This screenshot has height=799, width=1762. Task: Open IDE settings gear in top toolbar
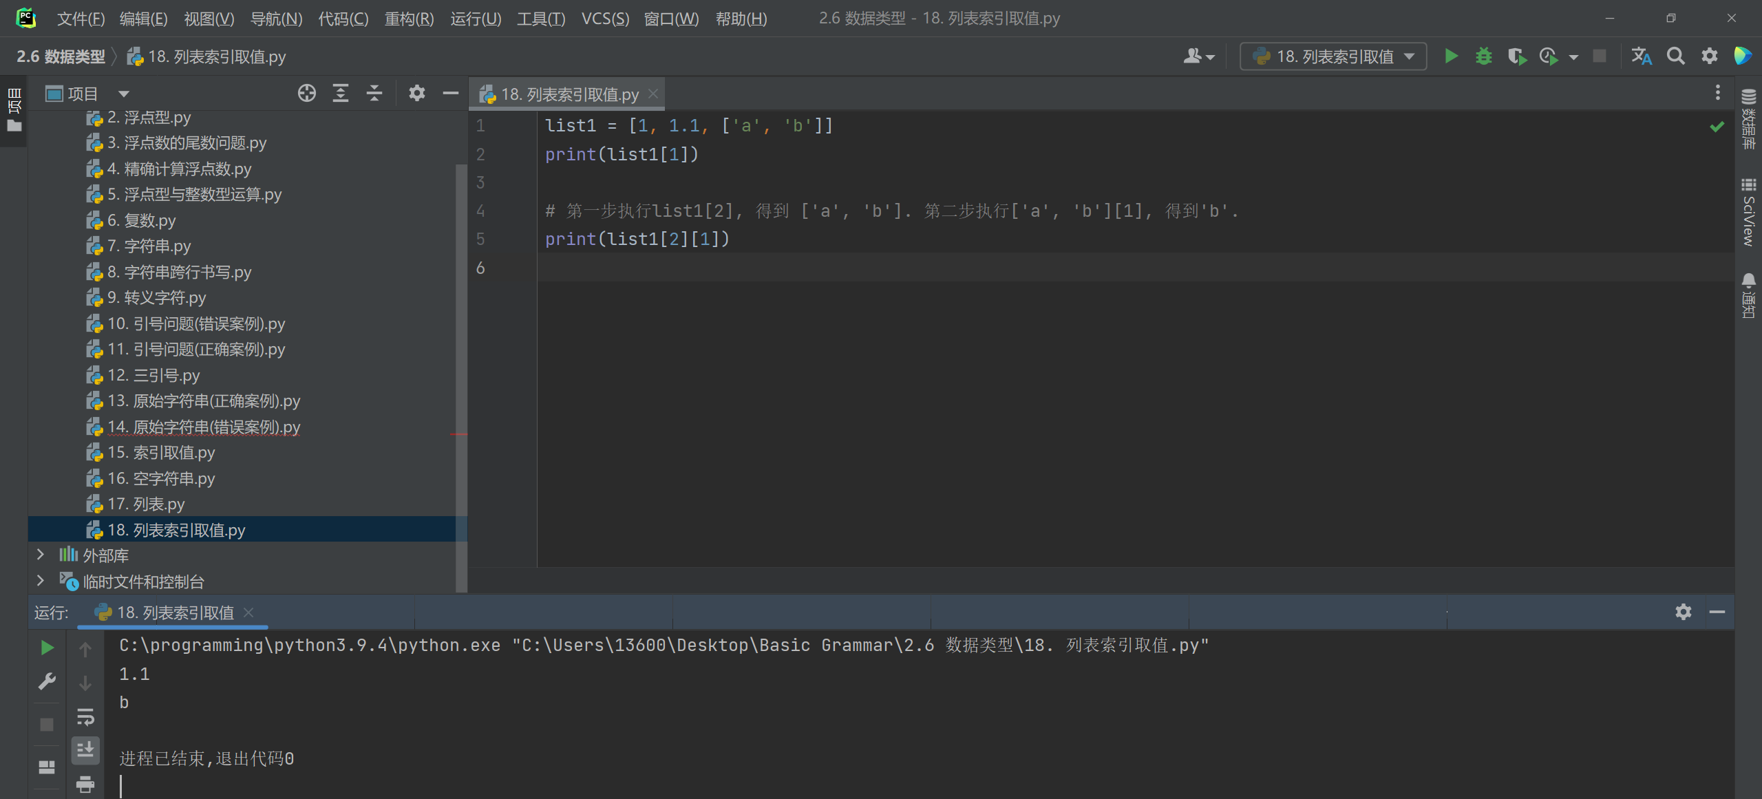coord(1710,56)
